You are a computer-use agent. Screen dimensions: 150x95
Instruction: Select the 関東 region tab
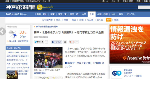click(x=52, y=14)
